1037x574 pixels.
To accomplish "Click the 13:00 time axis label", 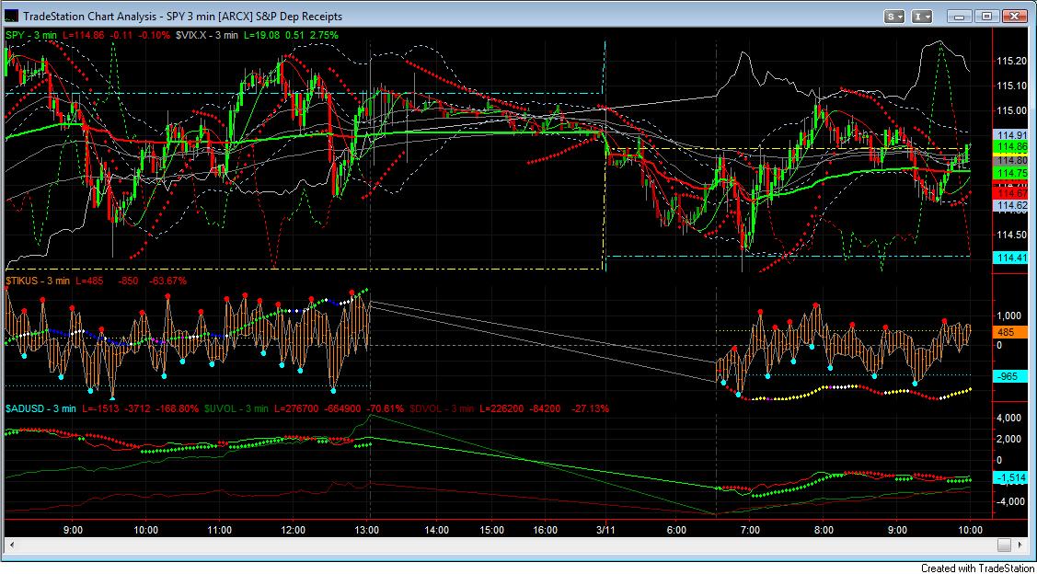I will [x=367, y=530].
